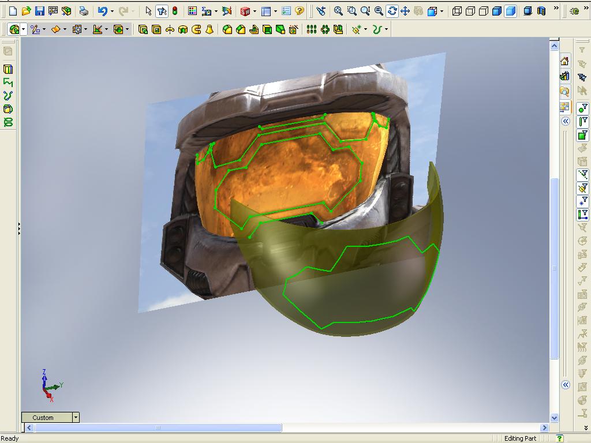
Task: Click the vertical scrollbar up arrow
Action: coord(554,46)
